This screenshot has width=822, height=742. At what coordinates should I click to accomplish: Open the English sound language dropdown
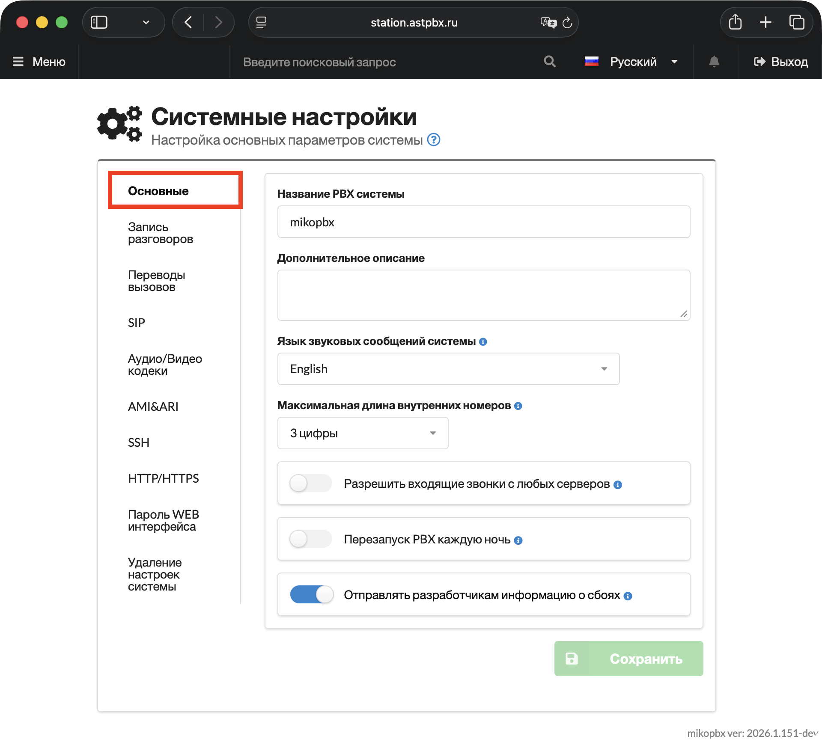point(448,369)
